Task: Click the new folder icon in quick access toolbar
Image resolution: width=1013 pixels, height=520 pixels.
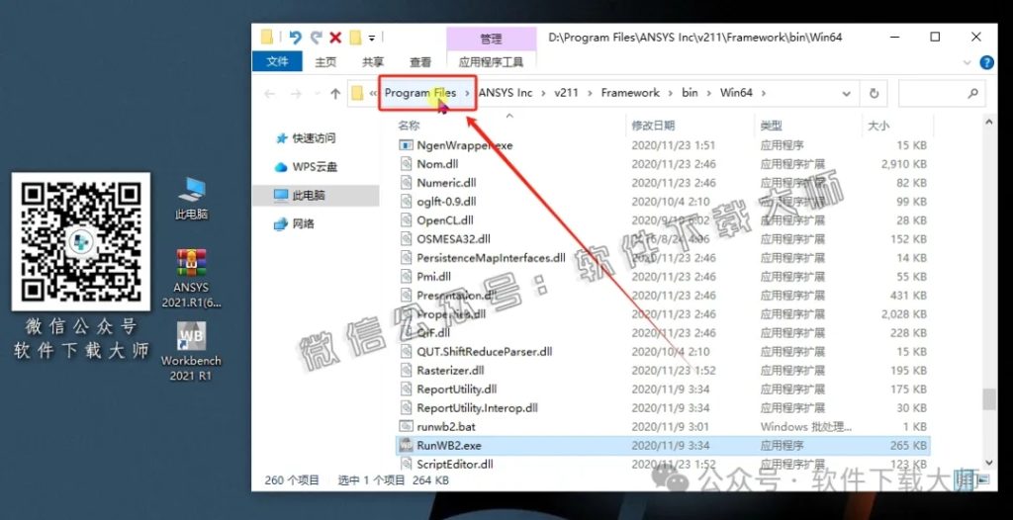Action: 355,38
